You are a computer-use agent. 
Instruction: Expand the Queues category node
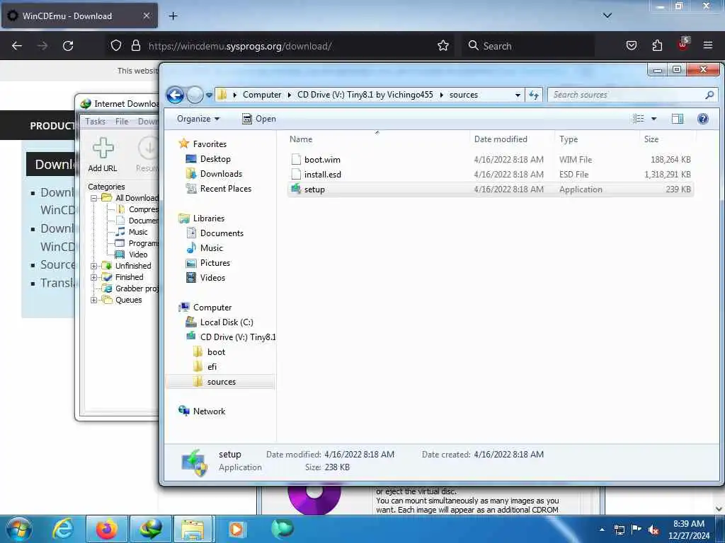[x=94, y=300]
